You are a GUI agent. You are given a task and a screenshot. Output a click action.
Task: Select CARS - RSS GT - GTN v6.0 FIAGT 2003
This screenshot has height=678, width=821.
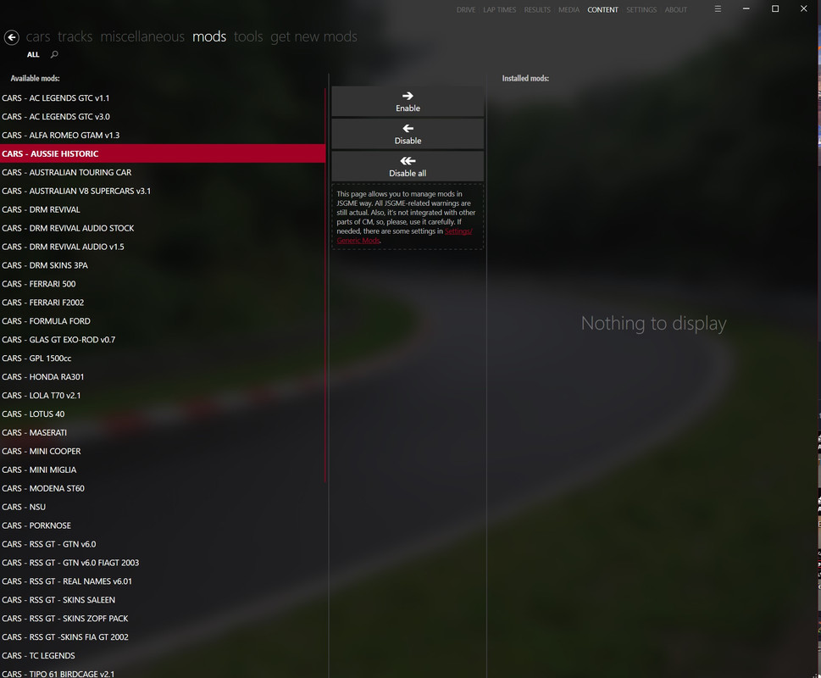click(x=163, y=562)
